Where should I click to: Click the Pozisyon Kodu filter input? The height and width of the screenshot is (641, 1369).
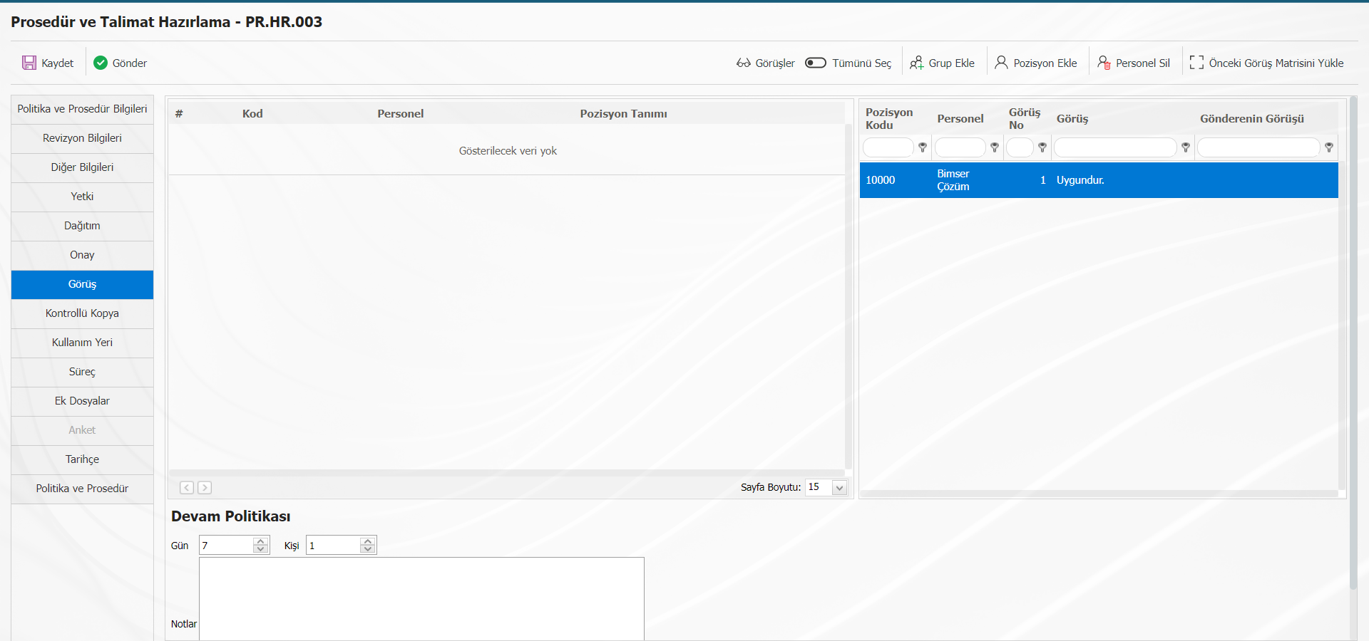click(x=888, y=147)
